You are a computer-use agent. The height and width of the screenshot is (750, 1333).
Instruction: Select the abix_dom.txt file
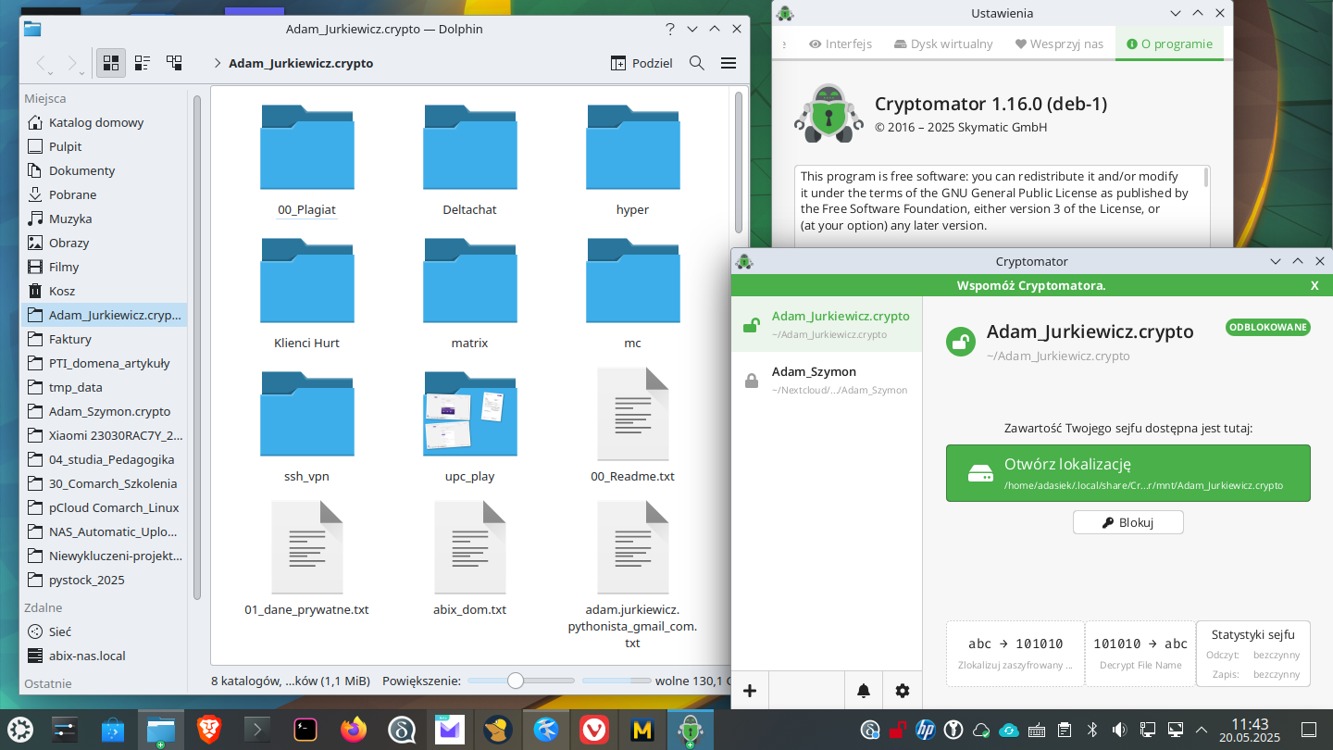pyautogui.click(x=469, y=560)
